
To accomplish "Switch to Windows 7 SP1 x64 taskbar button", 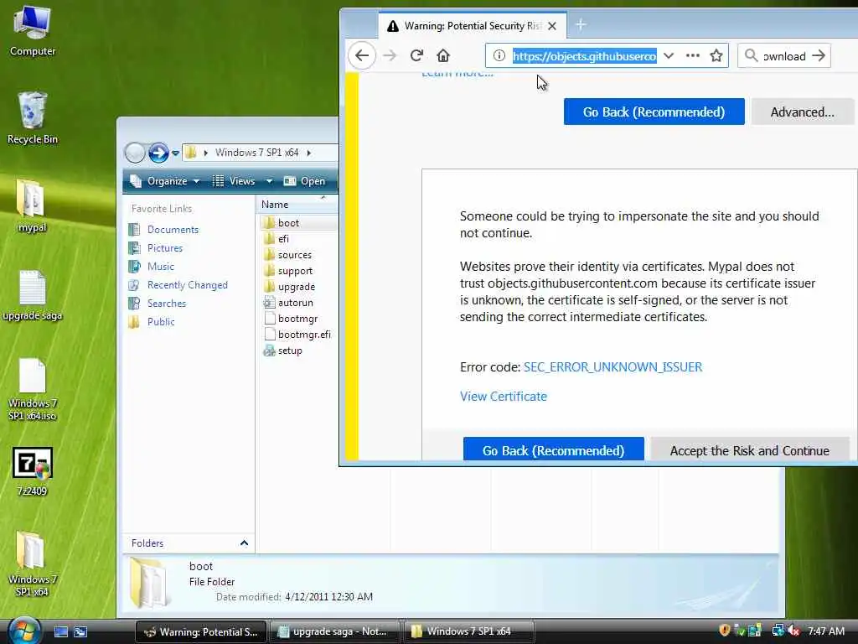I will [469, 632].
